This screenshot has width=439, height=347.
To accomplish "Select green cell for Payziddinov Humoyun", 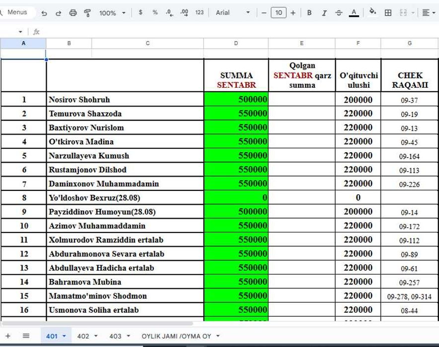I will click(x=236, y=212).
